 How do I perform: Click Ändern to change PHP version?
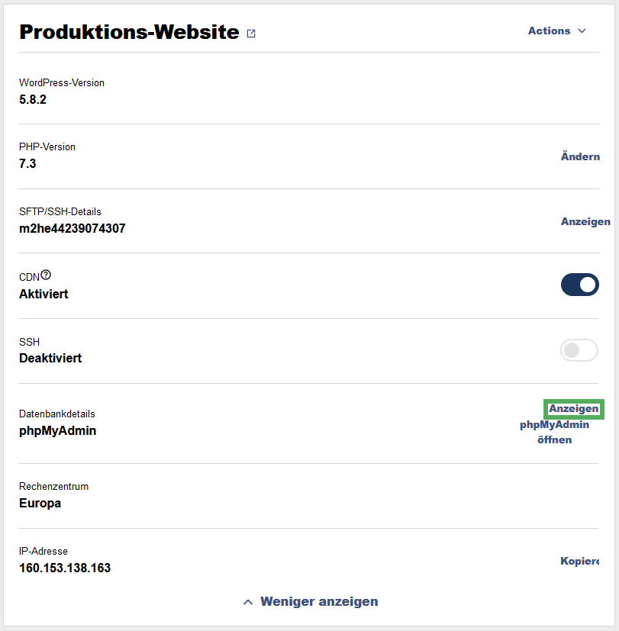click(580, 156)
